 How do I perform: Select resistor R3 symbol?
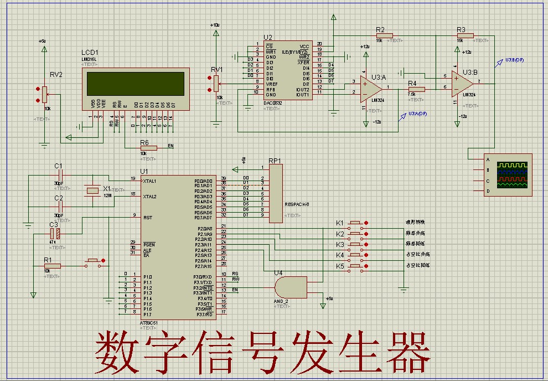coord(465,35)
